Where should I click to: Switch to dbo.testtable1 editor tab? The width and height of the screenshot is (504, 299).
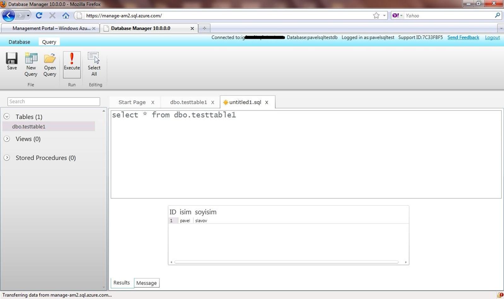click(188, 102)
